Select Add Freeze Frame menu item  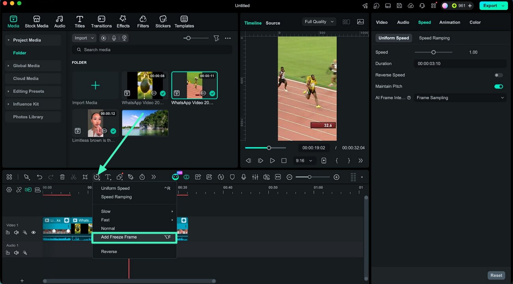(135, 237)
